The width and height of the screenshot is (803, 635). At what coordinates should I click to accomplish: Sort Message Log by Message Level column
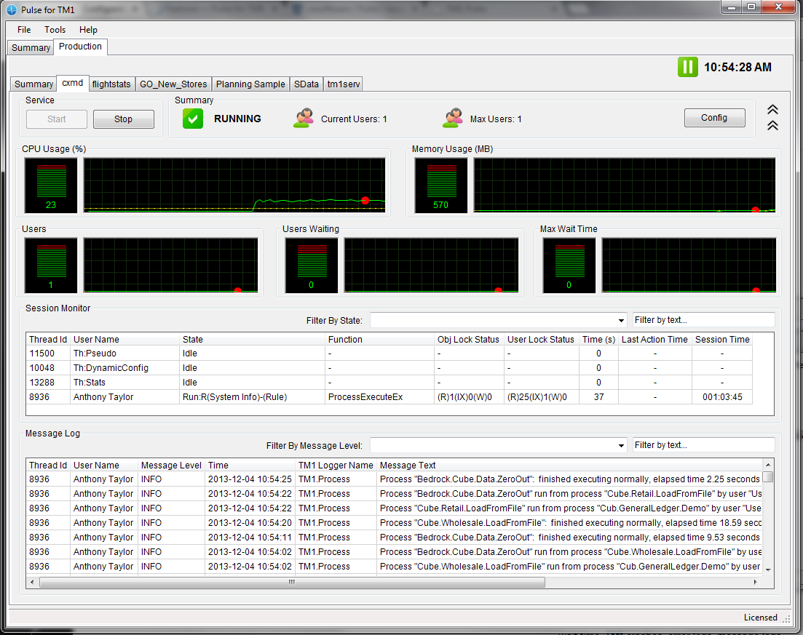[x=171, y=465]
